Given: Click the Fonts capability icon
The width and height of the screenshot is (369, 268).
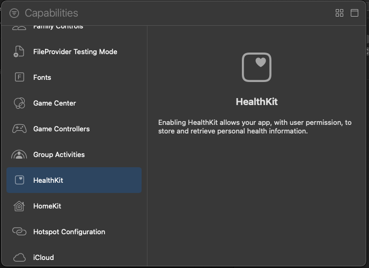Looking at the screenshot, I should tap(19, 77).
